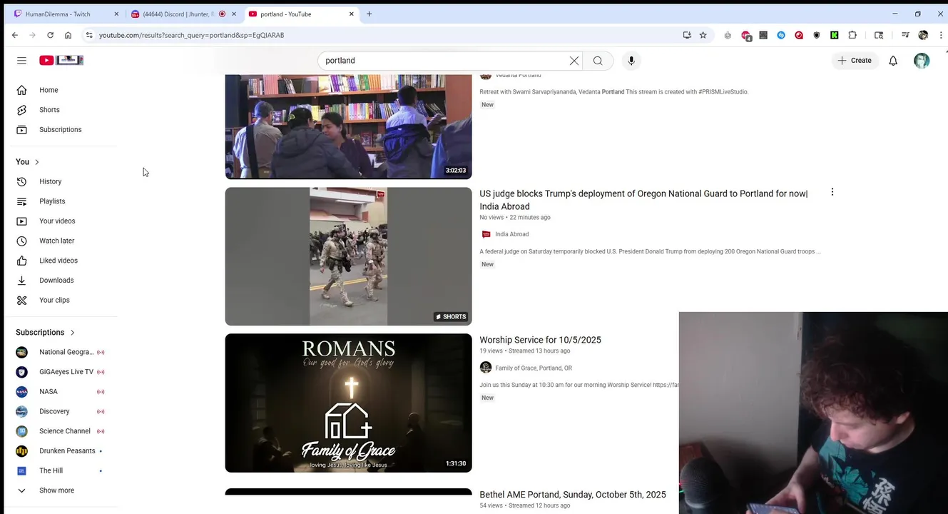This screenshot has height=514, width=948.
Task: Bookmark this page with the star icon
Action: click(x=703, y=35)
